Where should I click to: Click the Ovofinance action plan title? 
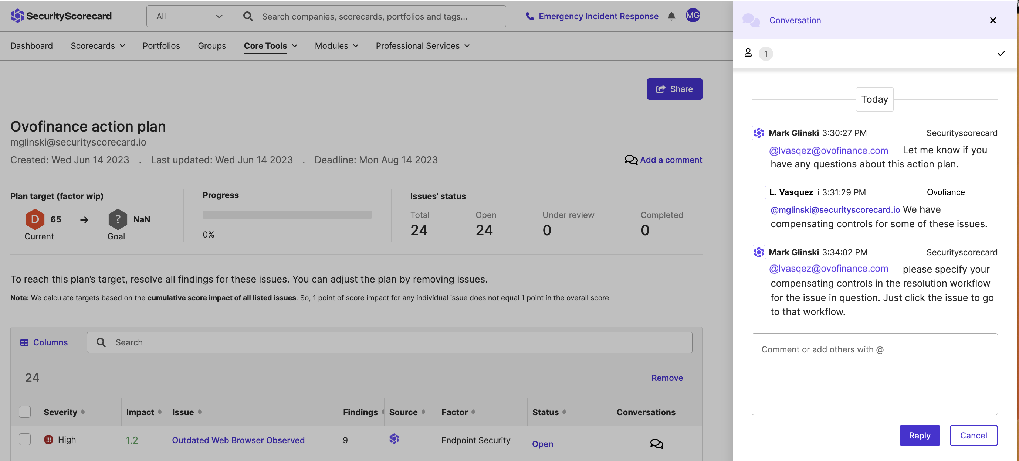[88, 126]
